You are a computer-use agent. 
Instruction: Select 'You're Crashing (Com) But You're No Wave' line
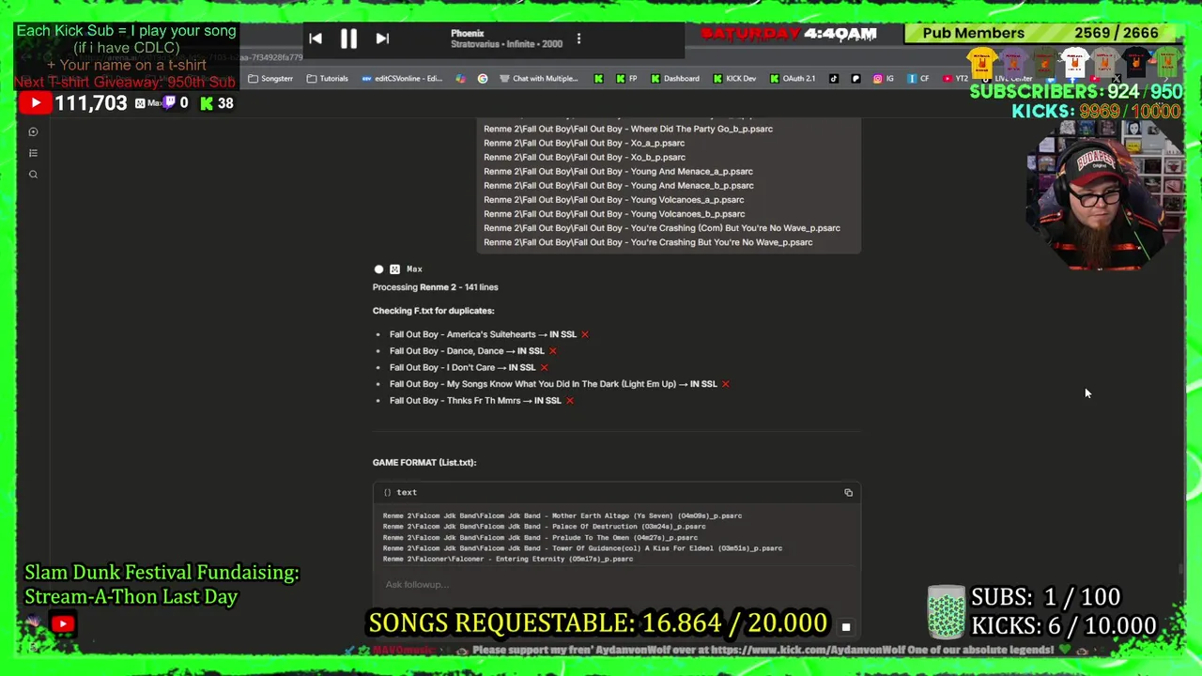[662, 228]
